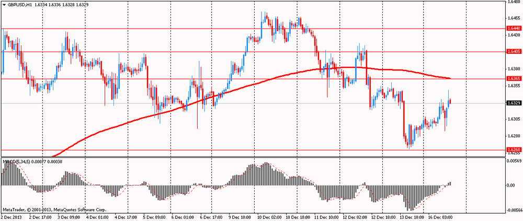
Task: Click the GBPUSD,H1 chart title text
Action: click(20, 6)
